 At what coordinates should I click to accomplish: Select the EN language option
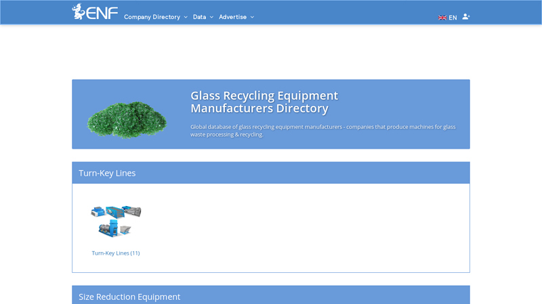click(x=453, y=18)
